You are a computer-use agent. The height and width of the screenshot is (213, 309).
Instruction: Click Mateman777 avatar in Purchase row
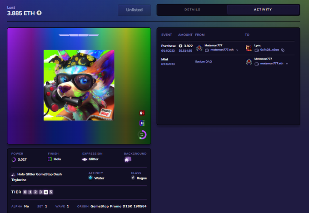click(199, 48)
